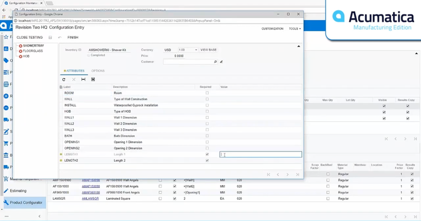
Task: Click the tag icon in left sidebar
Action: pos(6,61)
